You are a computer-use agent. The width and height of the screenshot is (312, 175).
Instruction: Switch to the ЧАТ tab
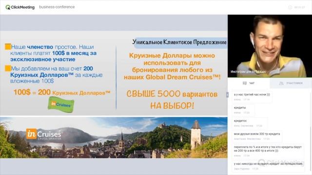(x=249, y=83)
